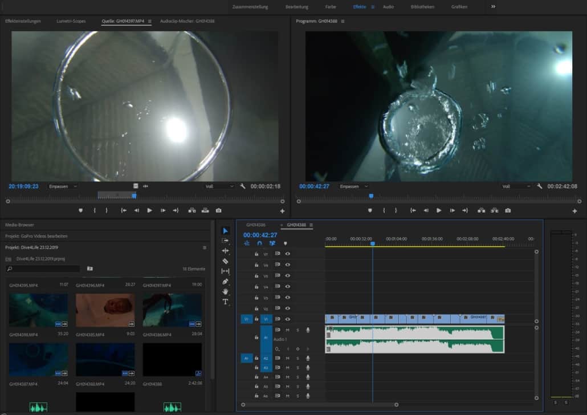Export frame from Program monitor
This screenshot has height=415, width=587.
tap(508, 210)
